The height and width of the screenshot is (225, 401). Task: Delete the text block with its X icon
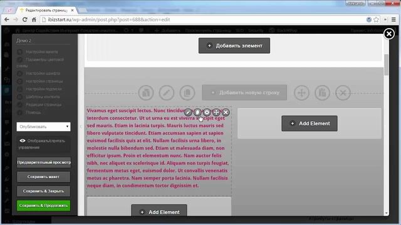226,112
